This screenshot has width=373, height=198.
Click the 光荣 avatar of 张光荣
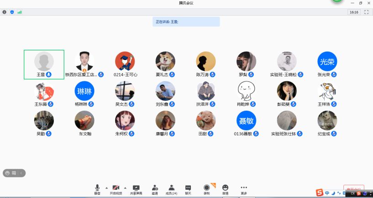pos(327,61)
